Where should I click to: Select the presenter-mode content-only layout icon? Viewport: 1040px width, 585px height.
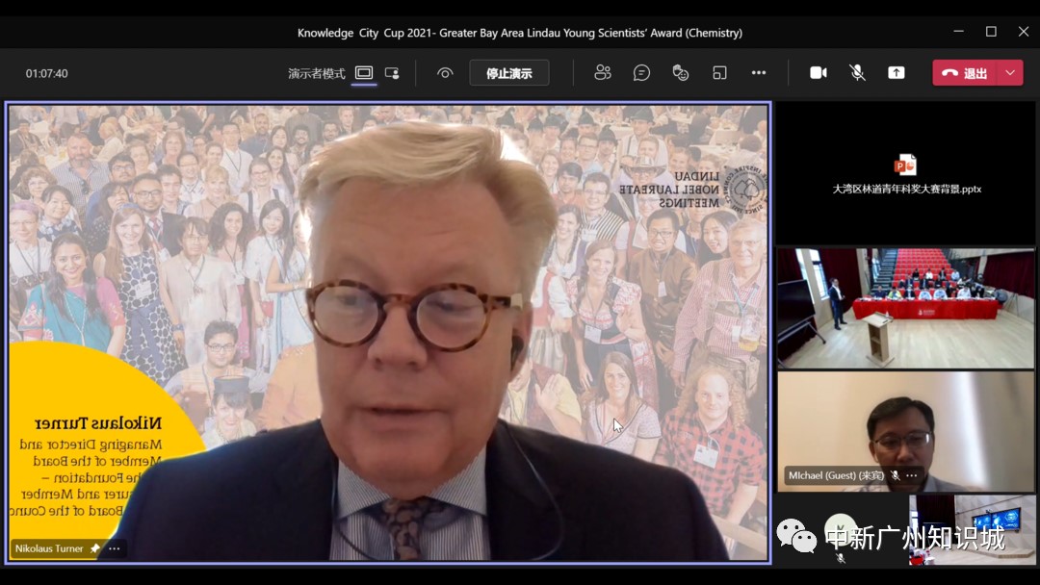[363, 73]
